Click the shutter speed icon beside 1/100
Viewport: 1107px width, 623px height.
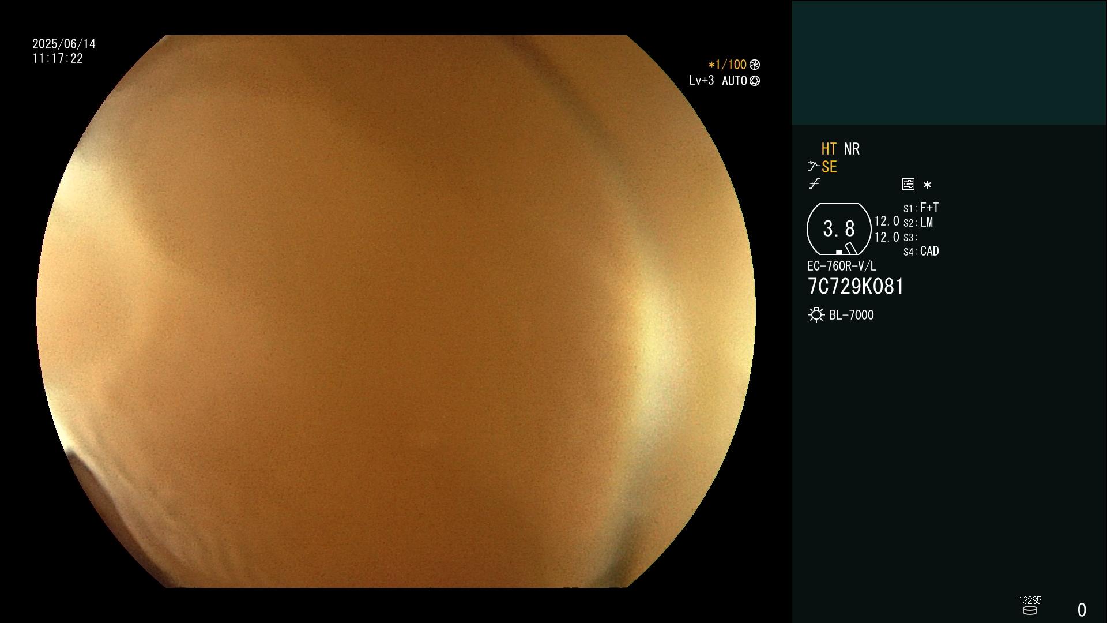(x=755, y=65)
